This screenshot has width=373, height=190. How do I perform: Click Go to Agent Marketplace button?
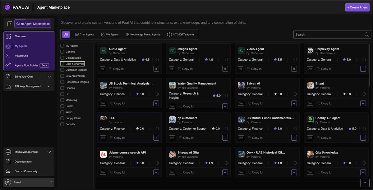pyautogui.click(x=33, y=24)
